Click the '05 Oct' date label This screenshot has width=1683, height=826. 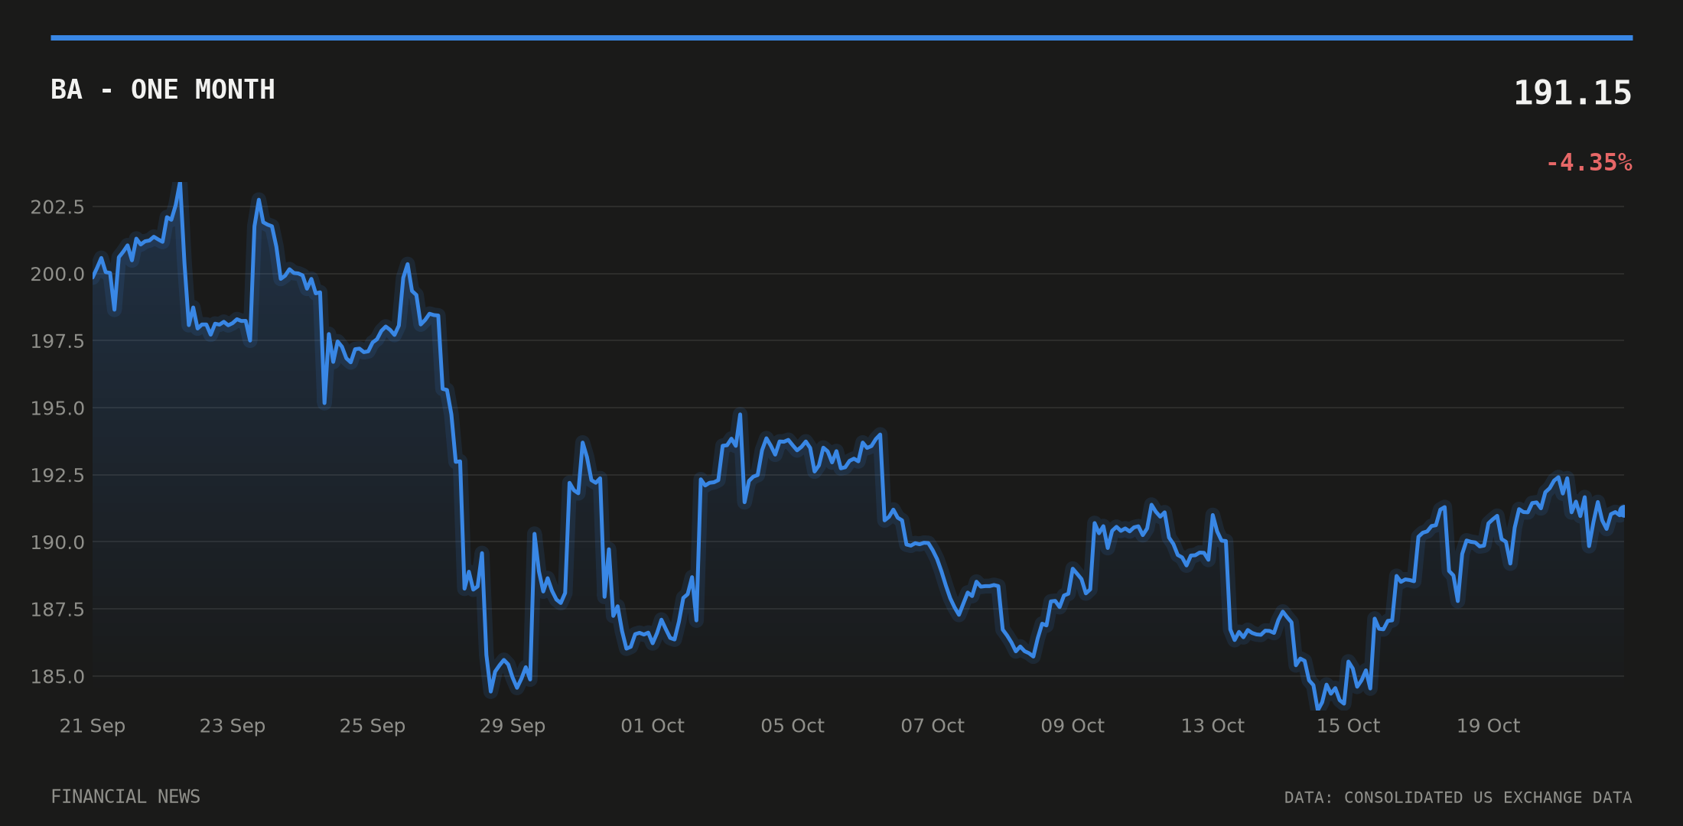tap(793, 726)
